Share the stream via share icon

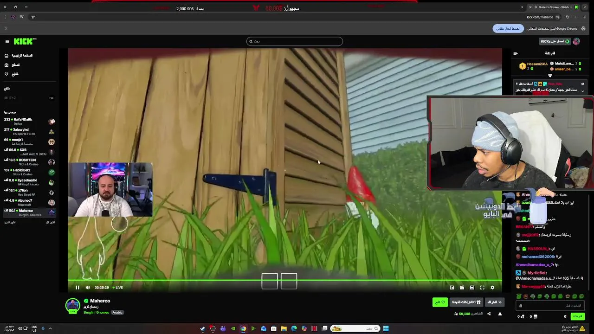tap(489, 314)
